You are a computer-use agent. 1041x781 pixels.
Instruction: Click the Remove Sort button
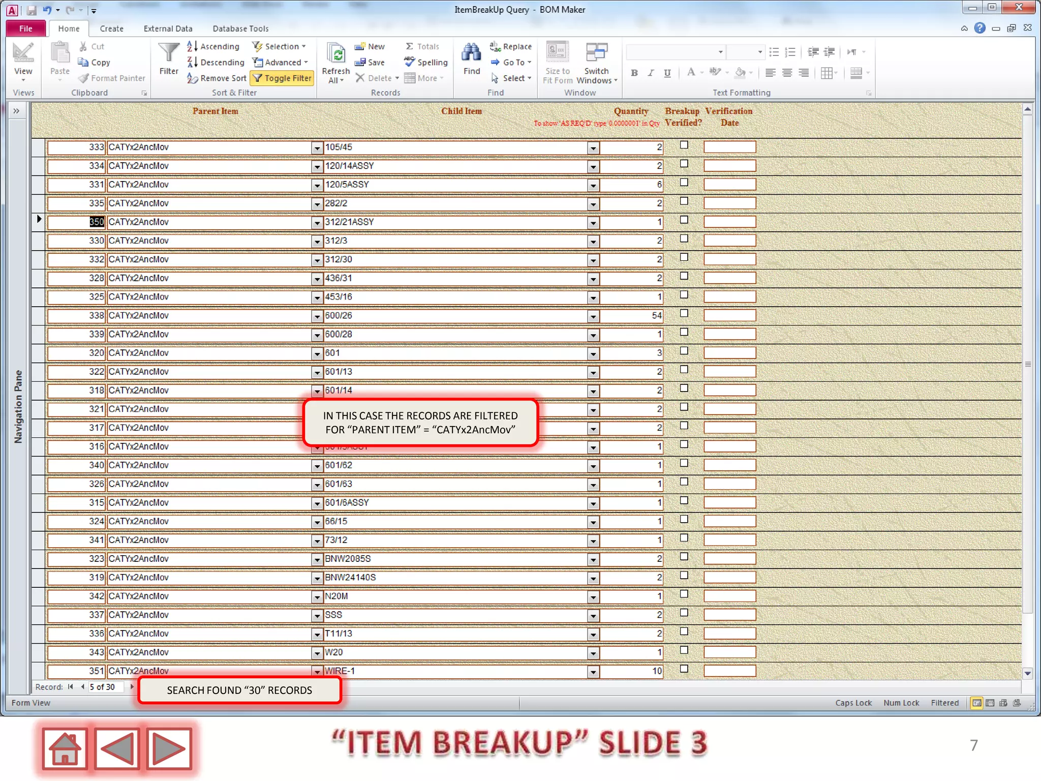click(x=217, y=78)
